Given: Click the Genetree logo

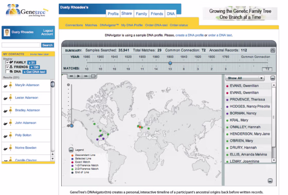Looking at the screenshot, I should pos(27,10).
